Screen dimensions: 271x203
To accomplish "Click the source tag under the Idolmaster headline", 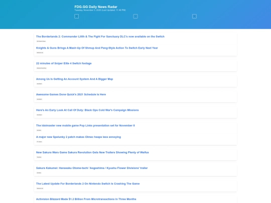I will 39,130.
